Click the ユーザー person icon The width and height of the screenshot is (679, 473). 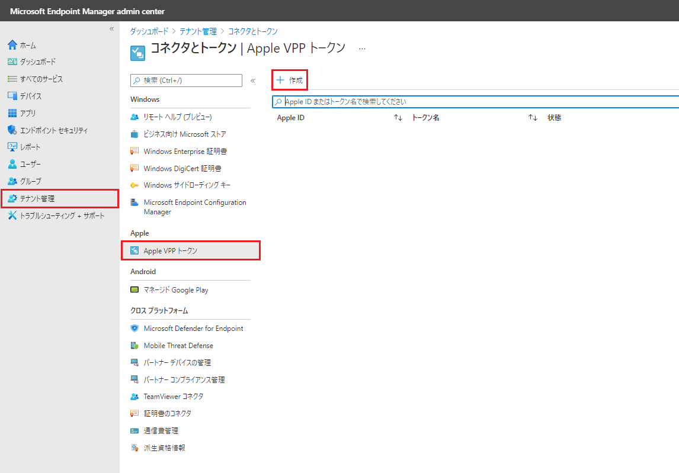12,164
